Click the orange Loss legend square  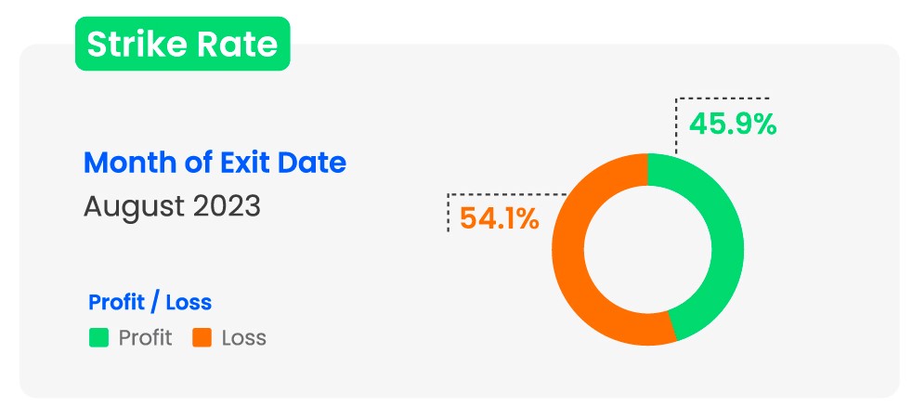pos(202,337)
